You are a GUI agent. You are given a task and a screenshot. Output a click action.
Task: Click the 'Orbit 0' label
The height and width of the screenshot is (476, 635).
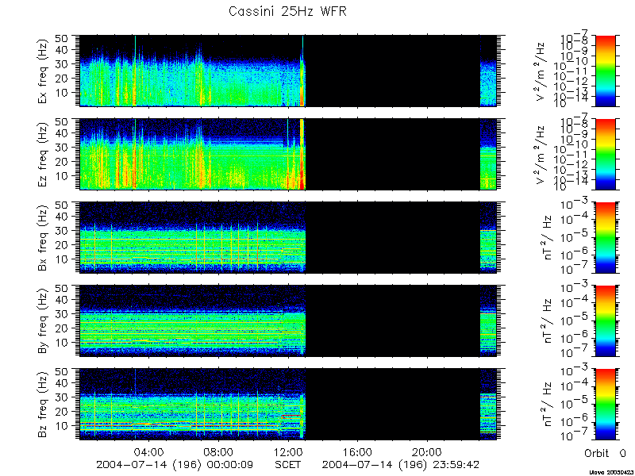tap(605, 452)
